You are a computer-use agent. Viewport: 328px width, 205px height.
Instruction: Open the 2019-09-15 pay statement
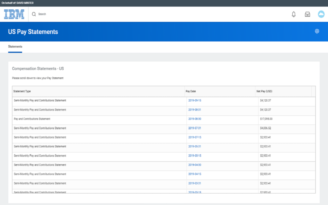tap(195, 100)
